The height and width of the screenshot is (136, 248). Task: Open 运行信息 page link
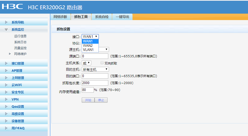[20, 36]
